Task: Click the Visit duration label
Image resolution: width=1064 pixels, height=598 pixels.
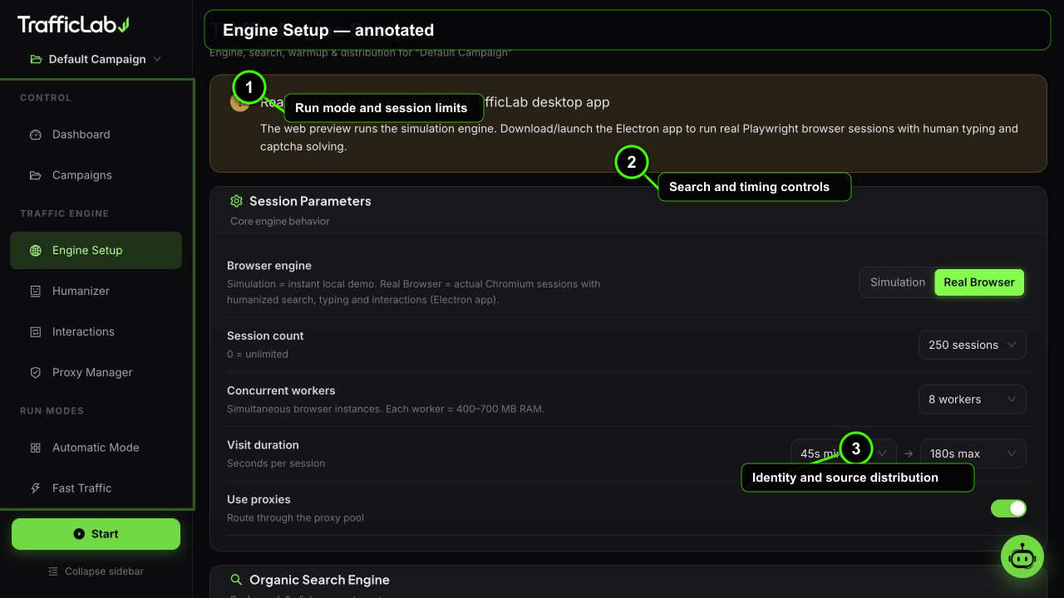Action: (263, 445)
